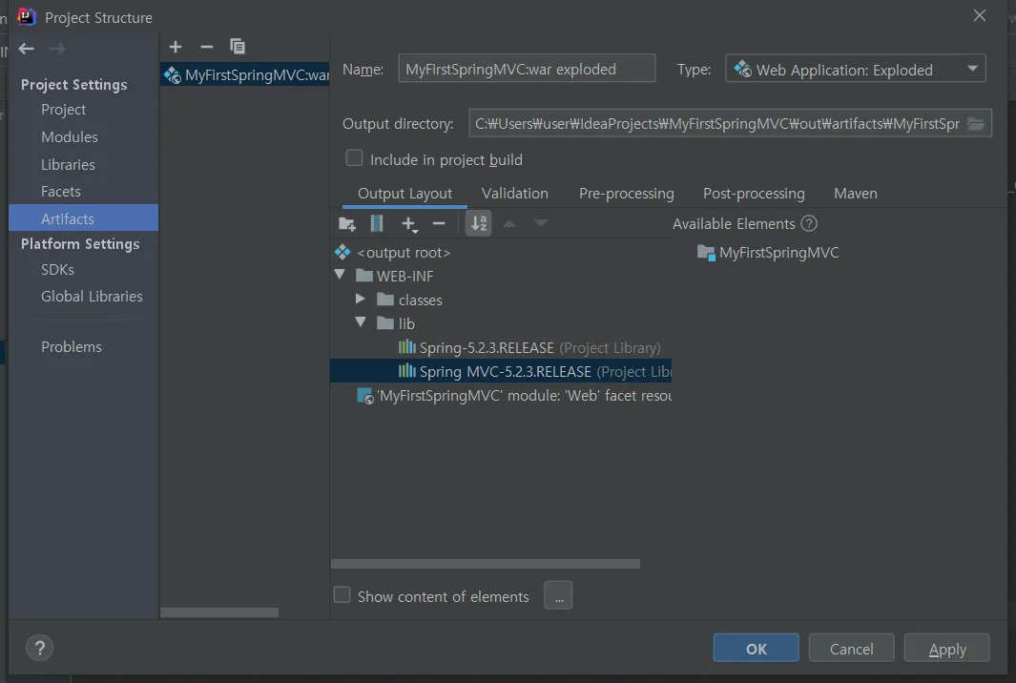Open the Post-processing tab
The height and width of the screenshot is (683, 1016).
754,193
